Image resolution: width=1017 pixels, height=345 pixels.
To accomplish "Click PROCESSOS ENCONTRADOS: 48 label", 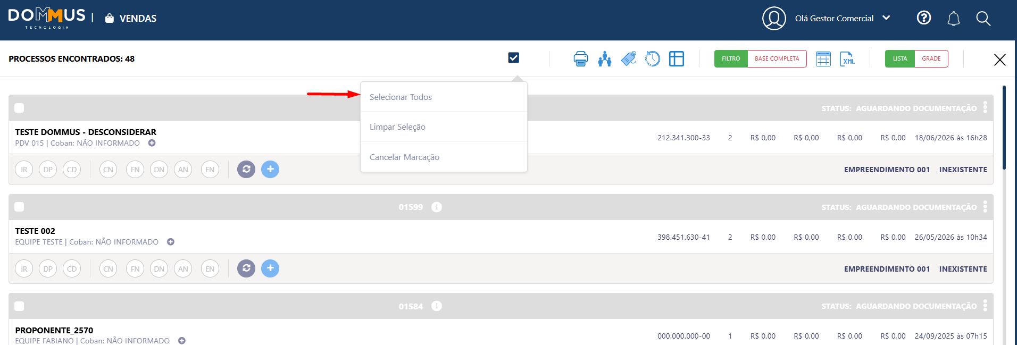I will coord(71,58).
